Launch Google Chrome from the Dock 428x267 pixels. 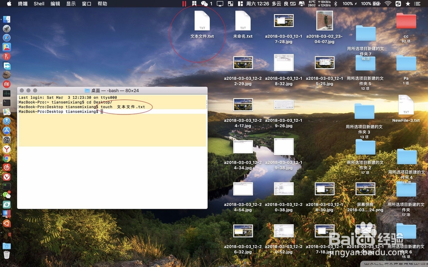point(6,158)
